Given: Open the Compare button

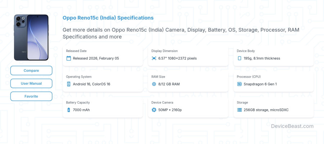Looking at the screenshot, I should click(31, 70).
